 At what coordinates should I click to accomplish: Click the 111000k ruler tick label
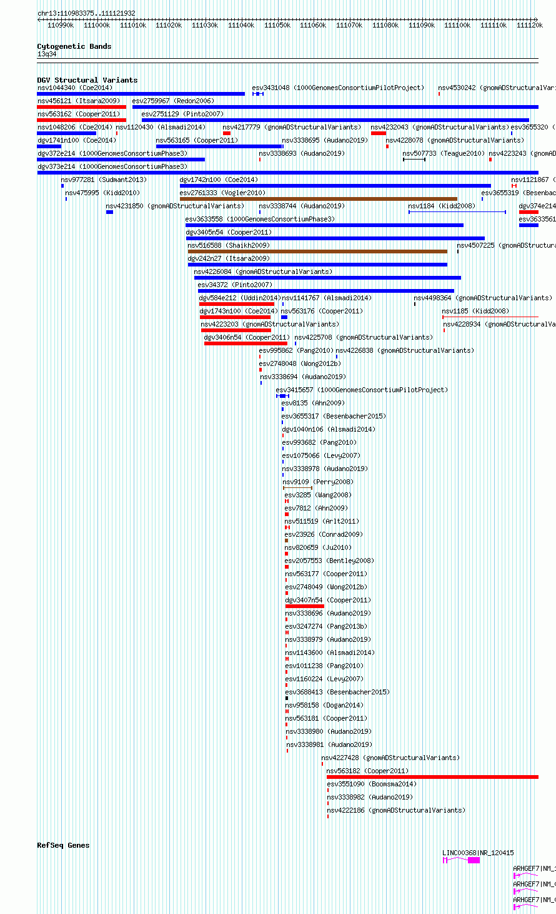click(x=97, y=25)
